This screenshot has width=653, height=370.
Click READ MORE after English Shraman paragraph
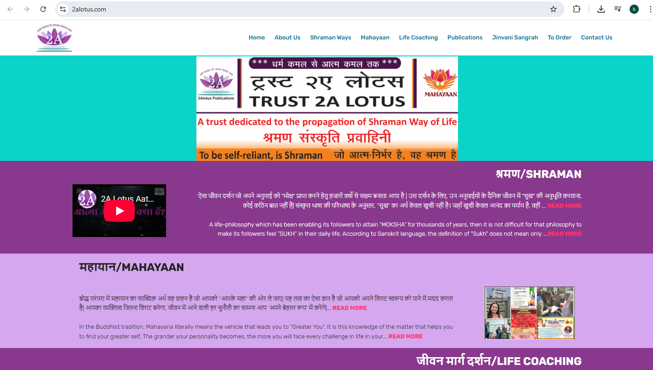coord(564,234)
